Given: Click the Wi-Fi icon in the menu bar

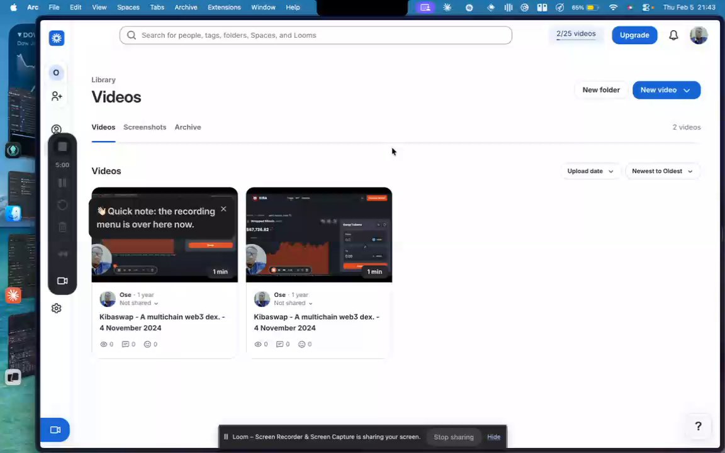Looking at the screenshot, I should [x=613, y=8].
